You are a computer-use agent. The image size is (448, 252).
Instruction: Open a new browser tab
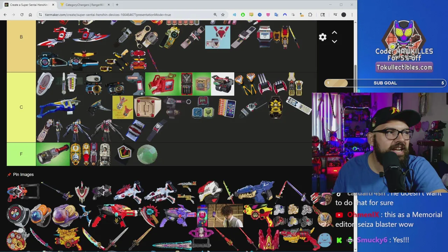point(117,5)
